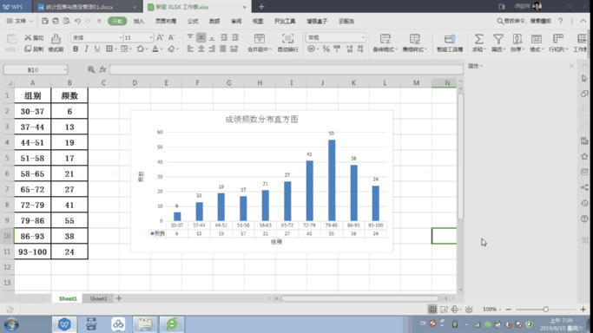Switch to the Page Layout (页面布局) tab
Image resolution: width=593 pixels, height=333 pixels.
166,22
